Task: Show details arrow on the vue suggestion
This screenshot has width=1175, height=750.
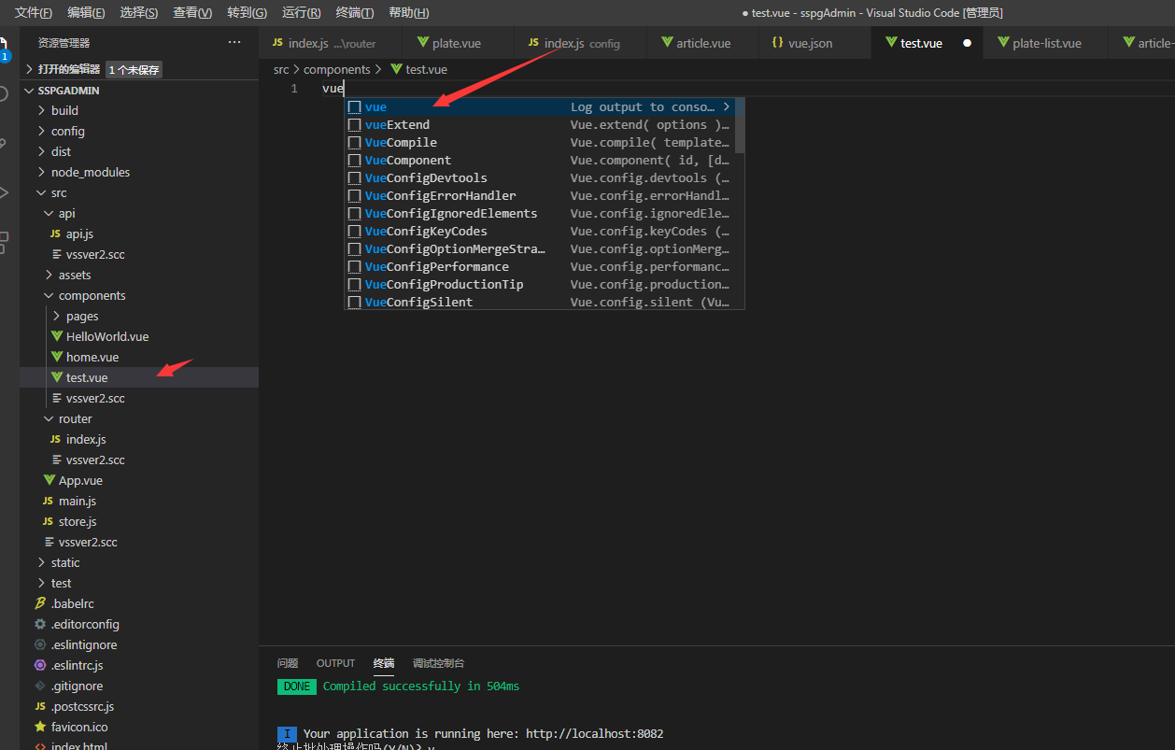Action: [x=726, y=106]
